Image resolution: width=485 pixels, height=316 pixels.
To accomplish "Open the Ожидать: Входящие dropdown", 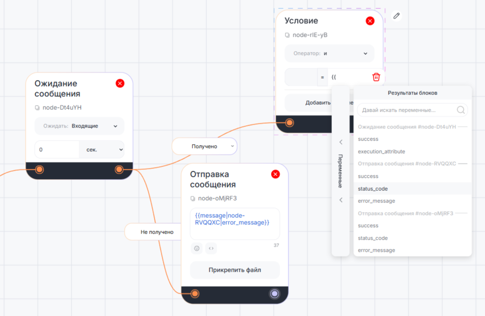I will 80,126.
